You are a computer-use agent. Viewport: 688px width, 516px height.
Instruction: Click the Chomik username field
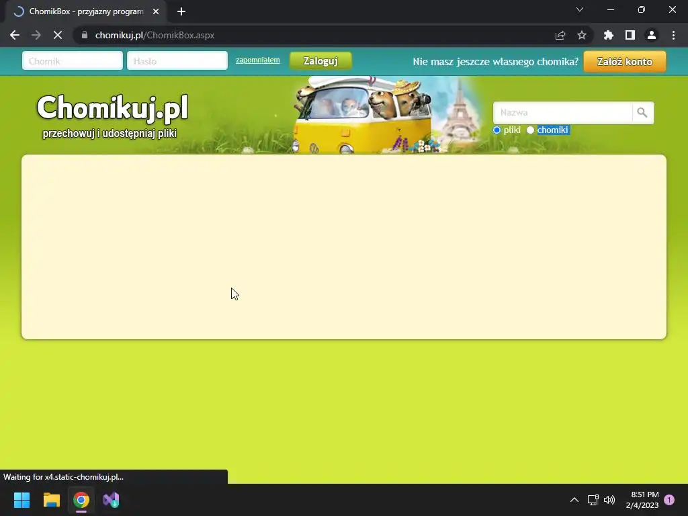tap(73, 60)
